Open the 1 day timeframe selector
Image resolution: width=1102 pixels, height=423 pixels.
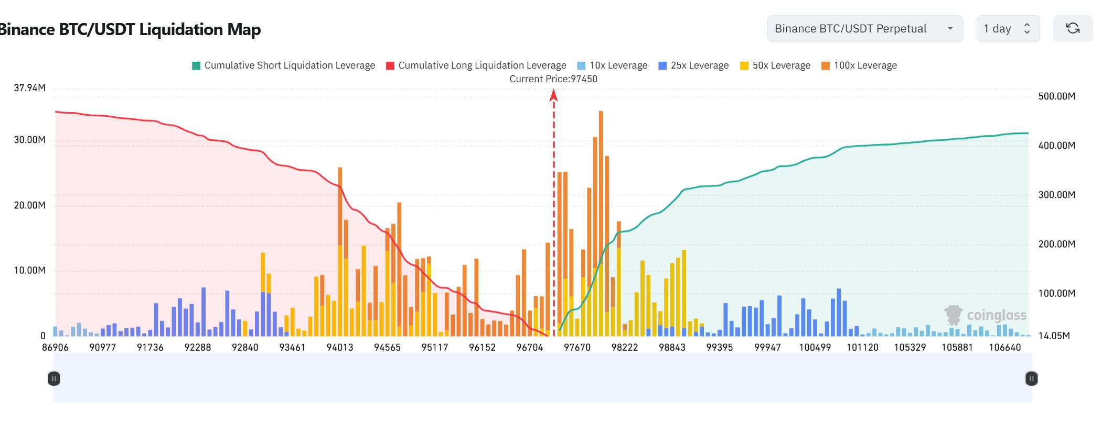(x=1008, y=28)
